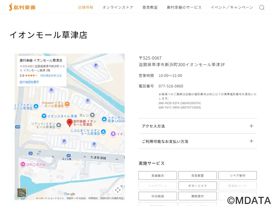Image resolution: width=275 pixels, height=206 pixels.
Task: Click the イオンモール草津店 page heading
Action: click(48, 35)
